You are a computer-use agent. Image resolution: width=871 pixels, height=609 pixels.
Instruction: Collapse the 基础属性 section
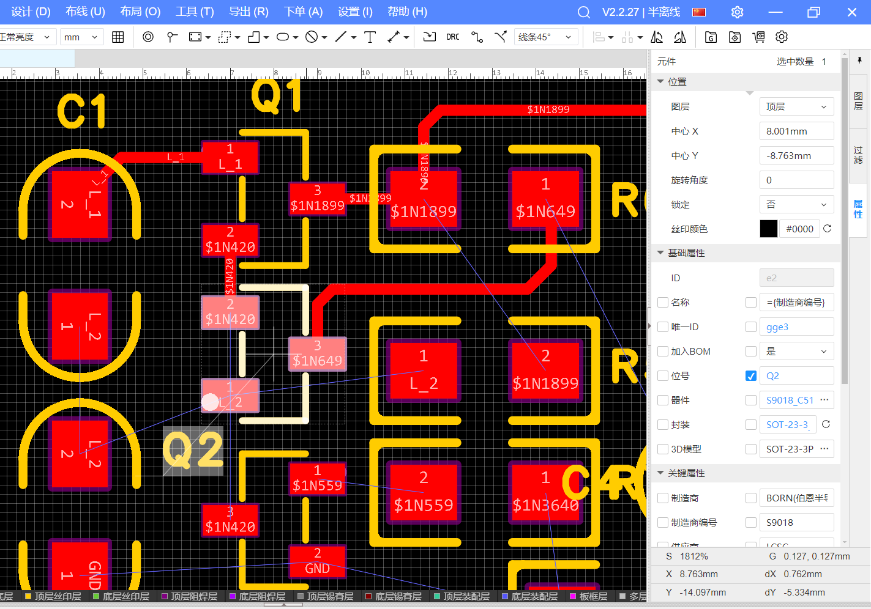pyautogui.click(x=661, y=253)
